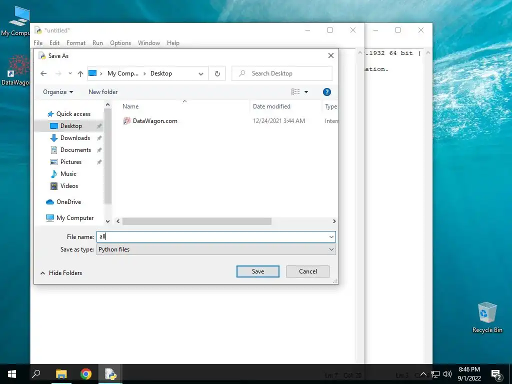Go to Documents in navigation pane
This screenshot has height=384, width=512.
75,150
